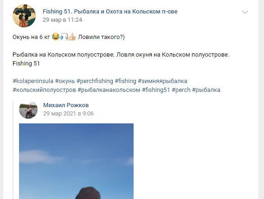Follow the #fishing51 hashtag
264x199 pixels.
tap(156, 90)
